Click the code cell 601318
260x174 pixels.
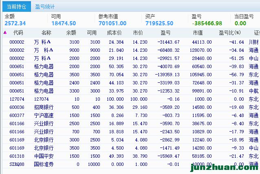[x=17, y=156]
